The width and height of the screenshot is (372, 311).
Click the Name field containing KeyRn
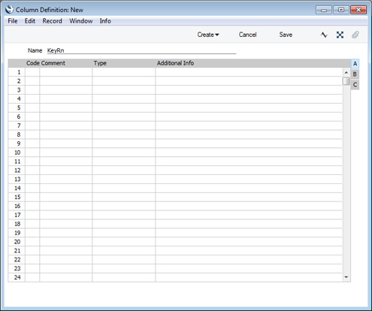[x=141, y=50]
